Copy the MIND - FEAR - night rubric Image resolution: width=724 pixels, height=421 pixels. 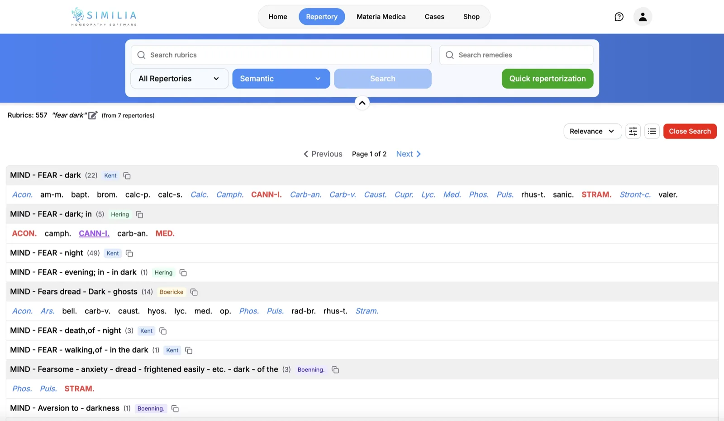click(129, 253)
